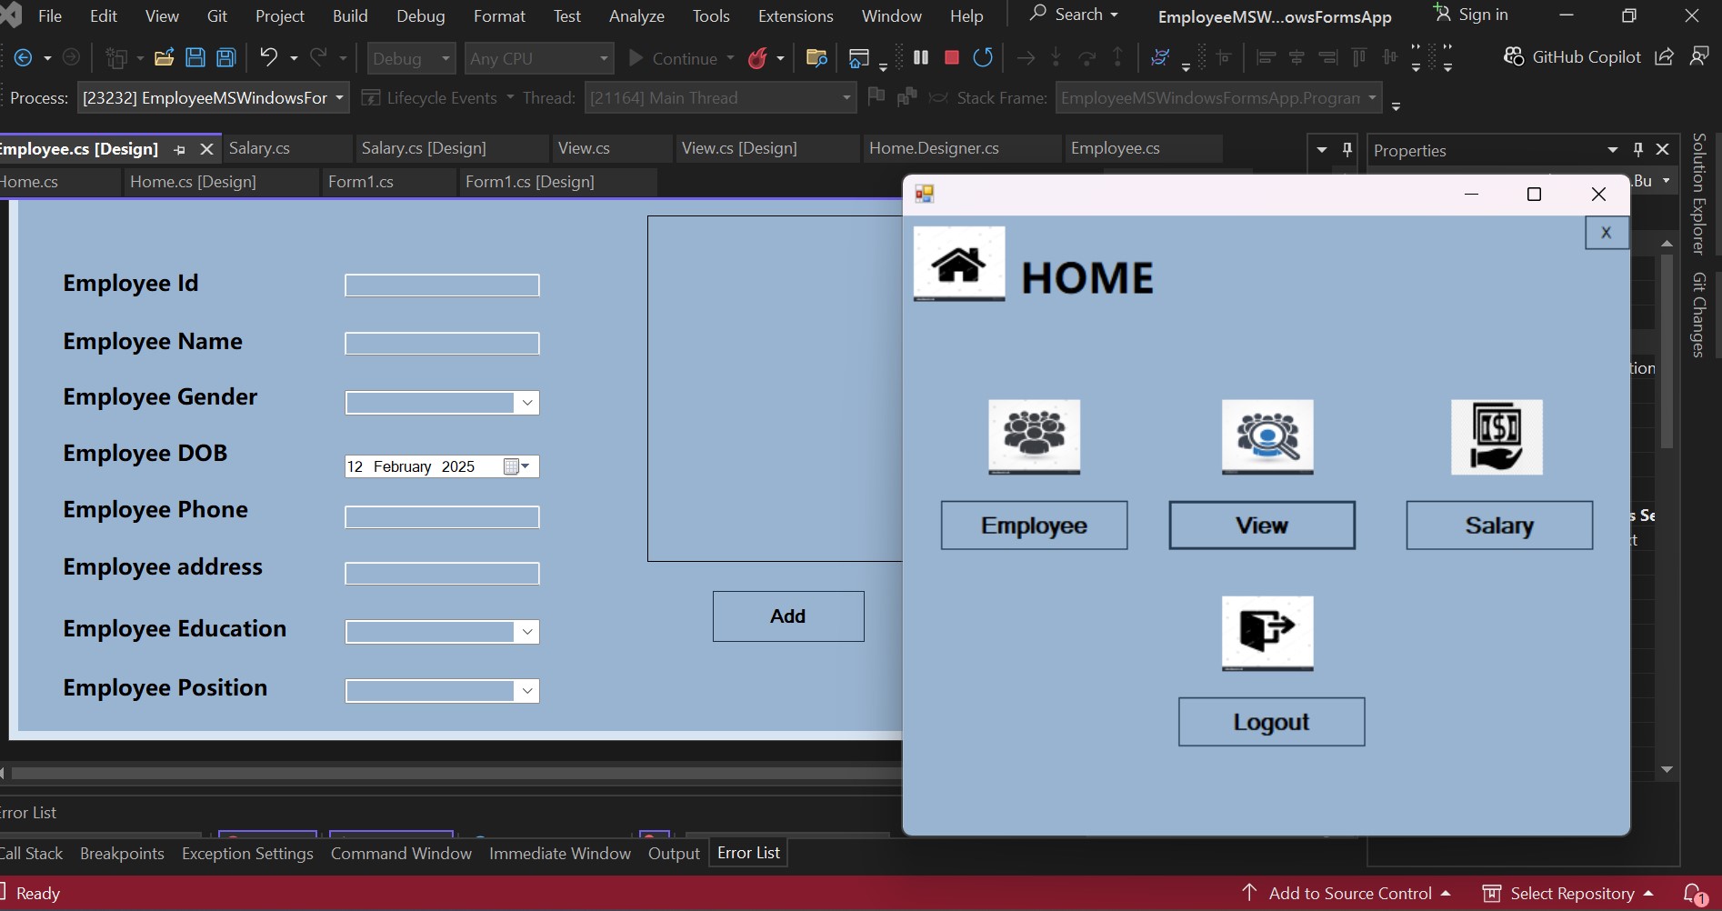Stop the debugging session

click(951, 57)
